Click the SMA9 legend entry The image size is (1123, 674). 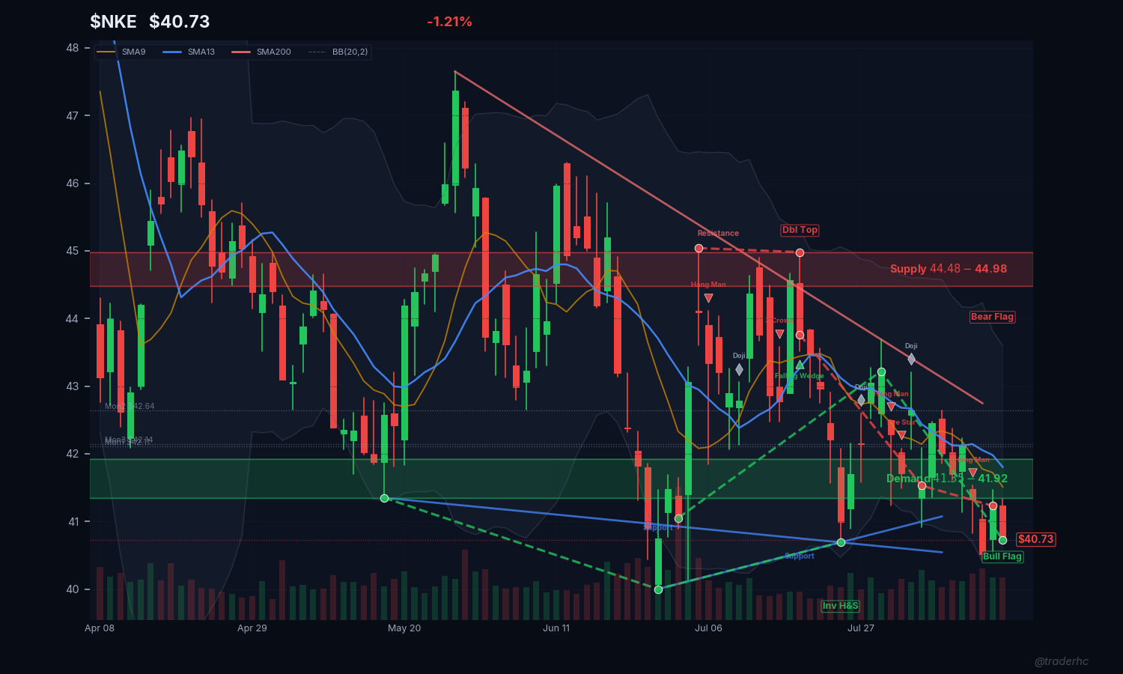click(122, 52)
